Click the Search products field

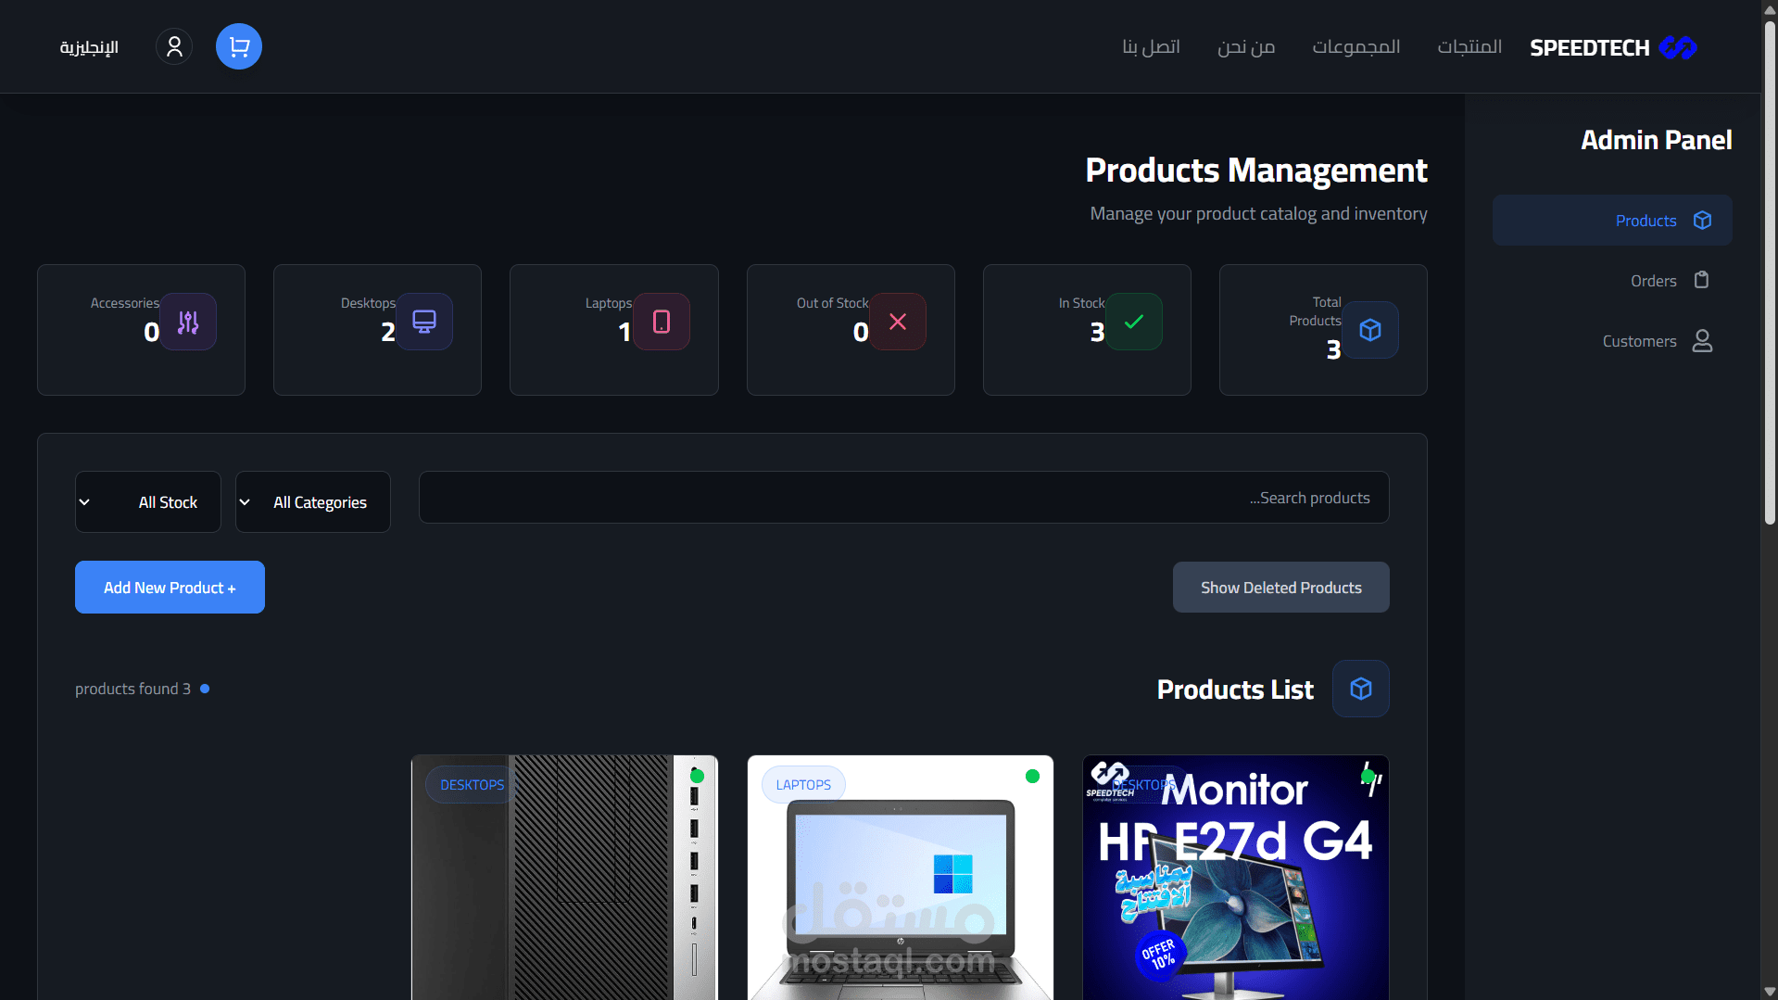(x=904, y=498)
